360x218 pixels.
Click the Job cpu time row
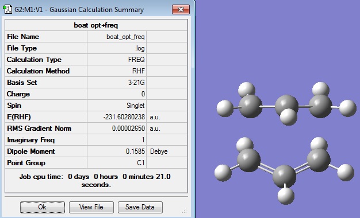point(96,181)
